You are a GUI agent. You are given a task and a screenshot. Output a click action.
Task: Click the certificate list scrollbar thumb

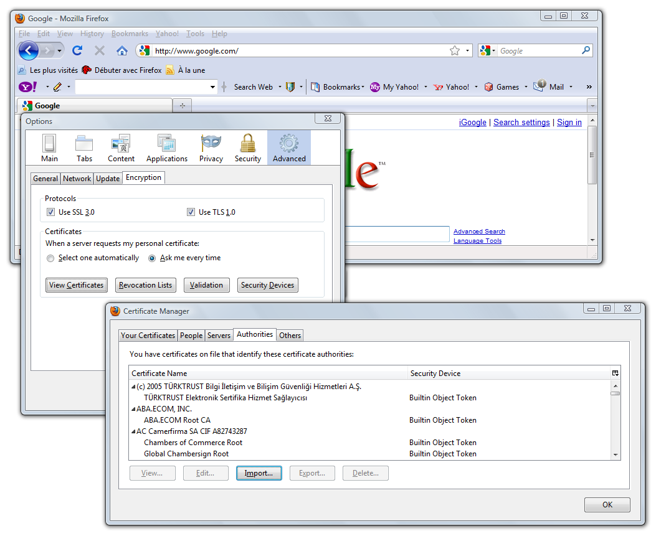pos(615,393)
